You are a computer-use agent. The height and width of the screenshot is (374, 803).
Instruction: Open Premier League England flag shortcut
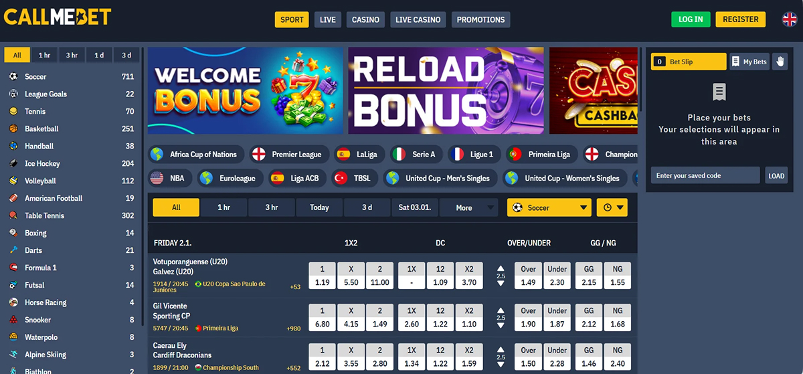coord(258,155)
